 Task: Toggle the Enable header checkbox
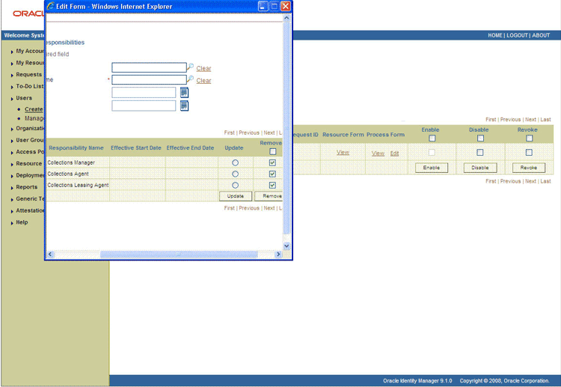click(432, 138)
